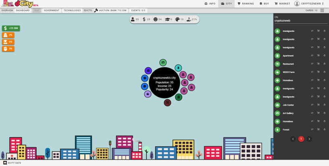Click the dark green Apartment node on the map
The image size is (329, 166).
pos(179,97)
